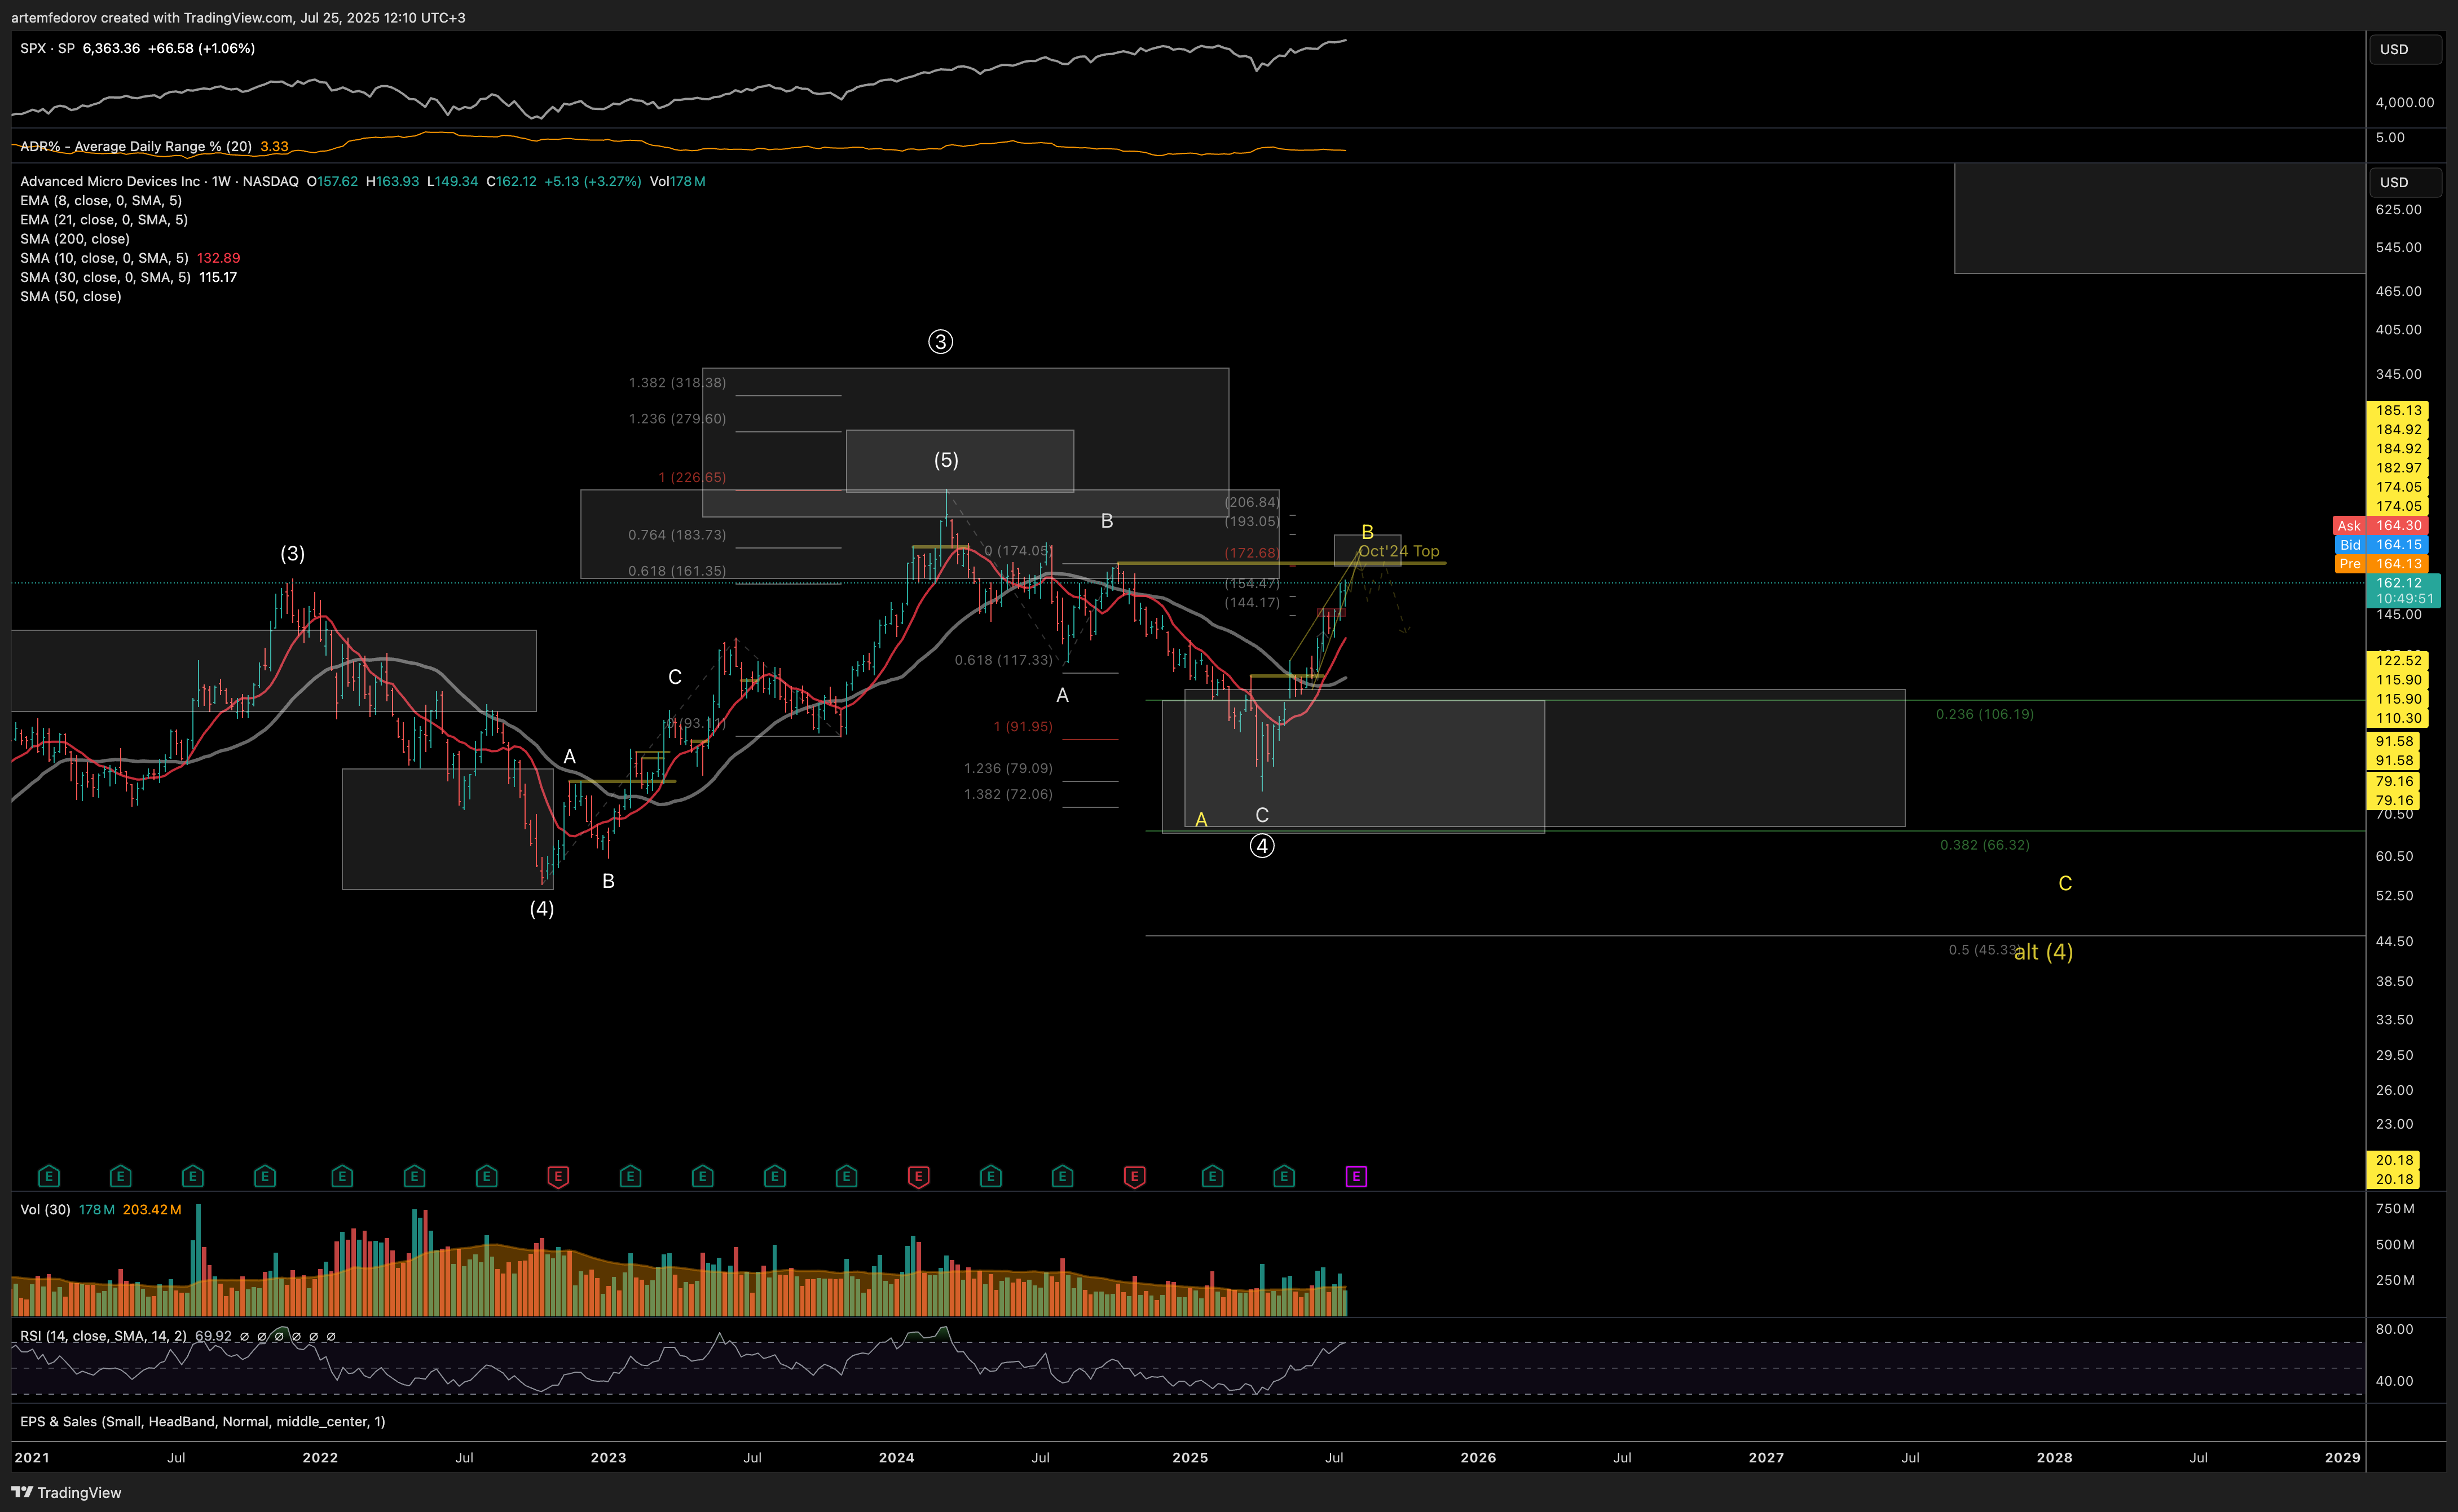
Task: Click the green earnings marker right after 2025
Action: click(x=1213, y=1176)
